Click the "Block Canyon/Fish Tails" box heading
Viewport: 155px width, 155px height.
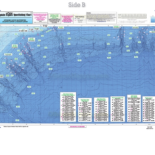point(117,98)
